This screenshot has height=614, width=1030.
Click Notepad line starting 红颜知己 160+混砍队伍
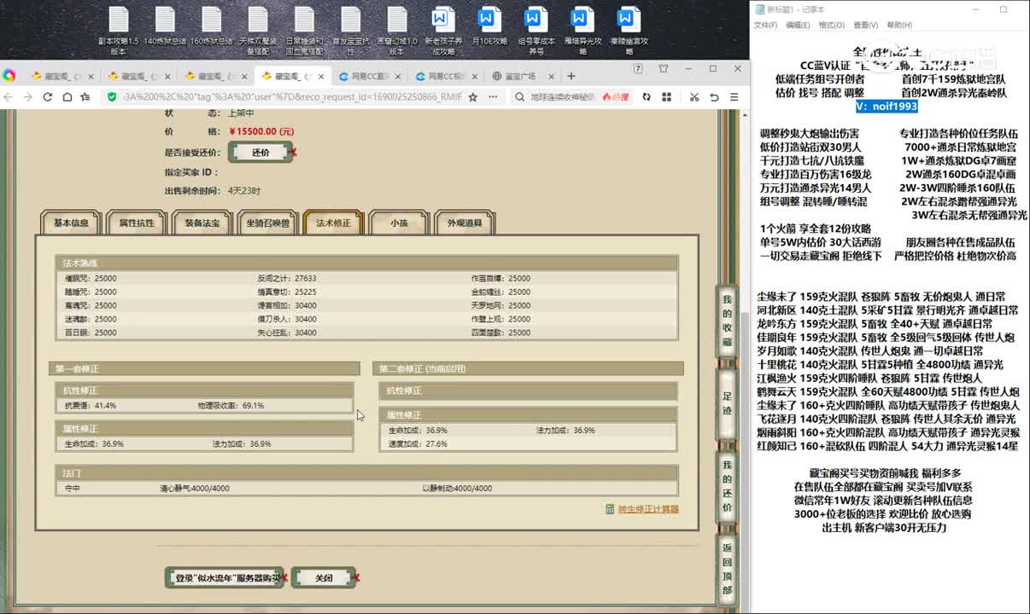[887, 446]
